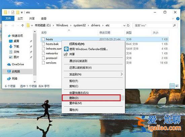The width and height of the screenshot is (185, 137).
Task: Unpin 下载 using its pin icon
Action: pyautogui.click(x=31, y=46)
